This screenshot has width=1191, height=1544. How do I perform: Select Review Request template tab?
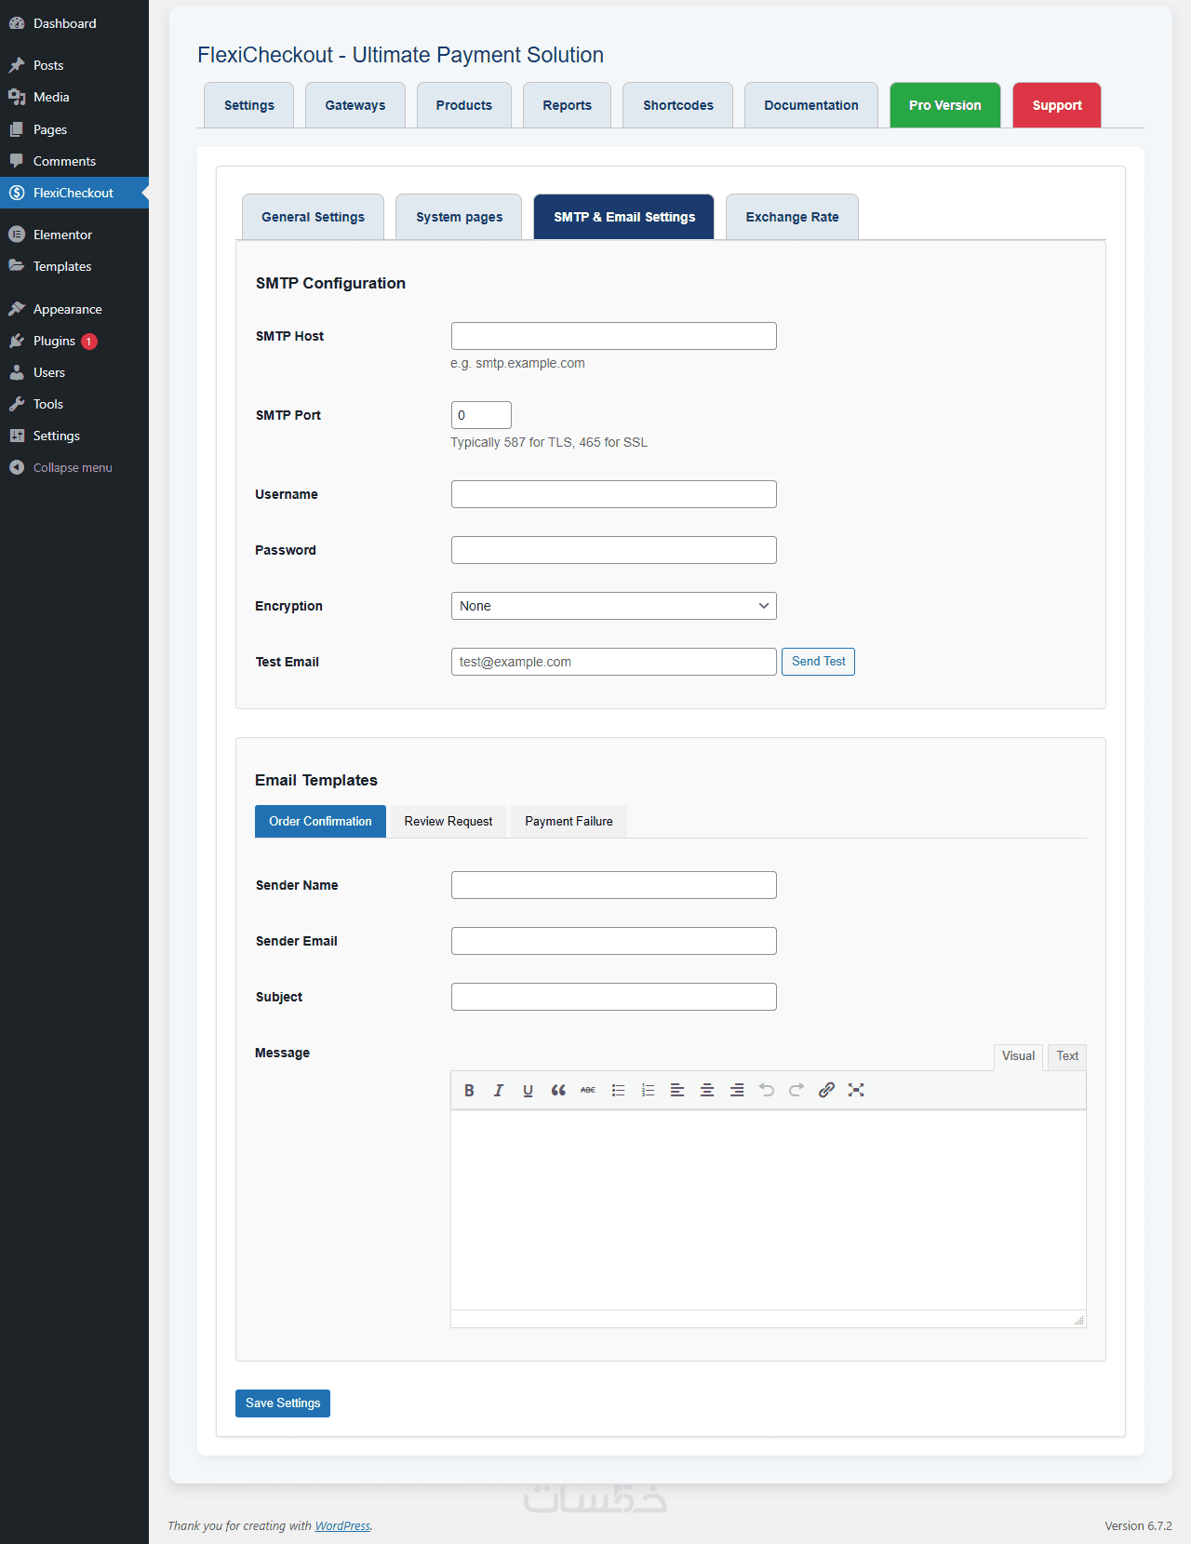(x=448, y=821)
